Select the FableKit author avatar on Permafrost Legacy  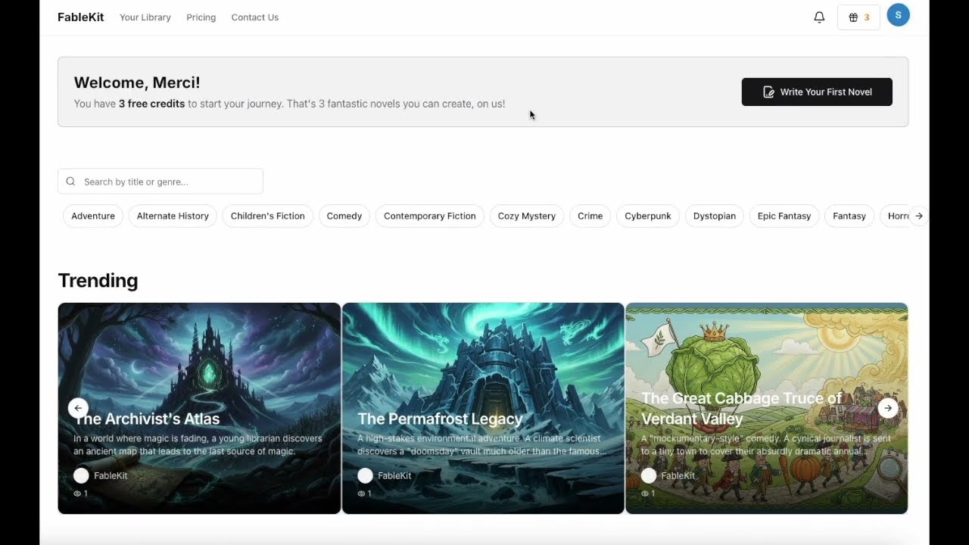pos(365,475)
